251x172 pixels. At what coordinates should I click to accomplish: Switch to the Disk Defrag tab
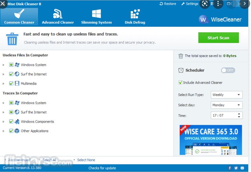[x=135, y=17]
